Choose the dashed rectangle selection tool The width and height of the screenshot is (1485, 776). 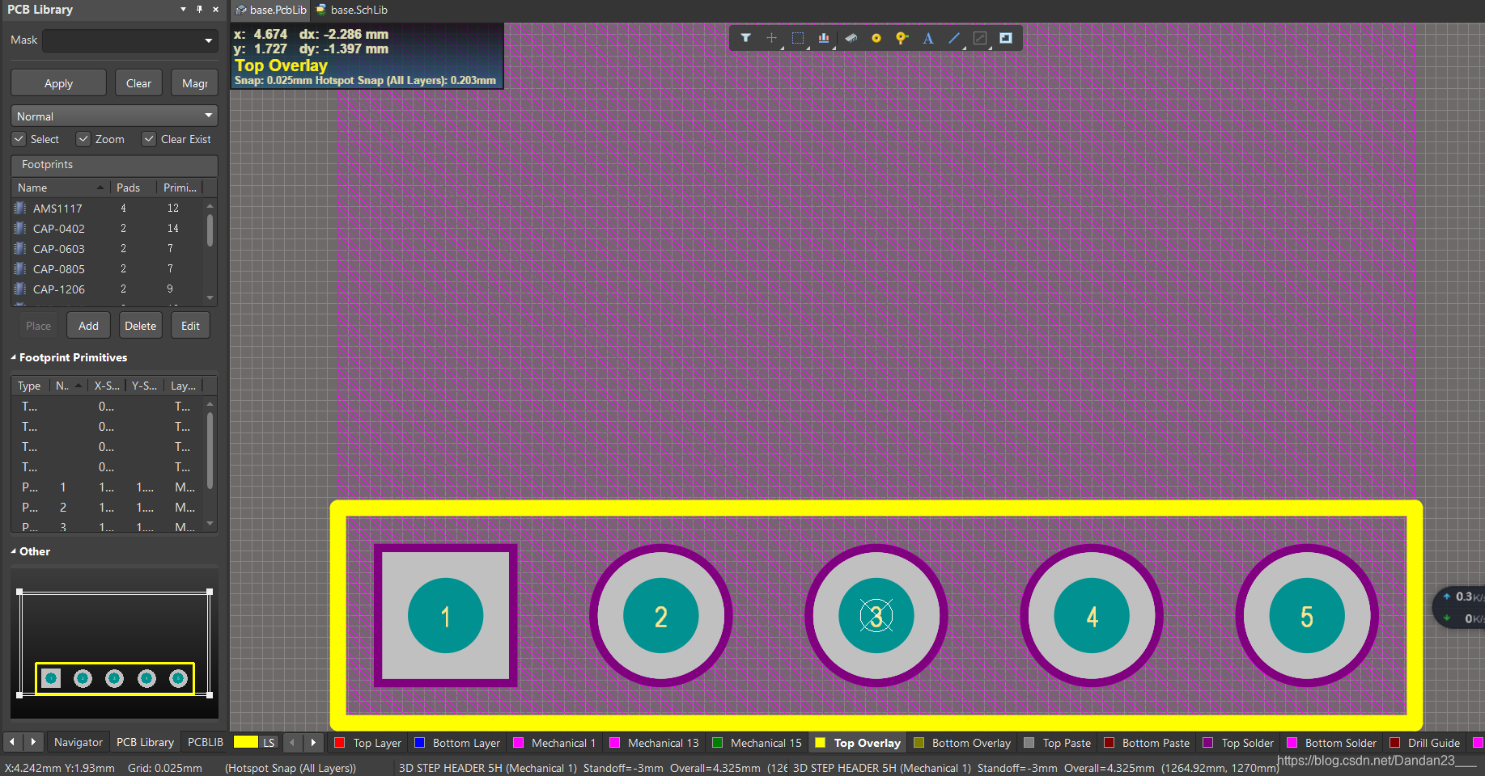798,38
